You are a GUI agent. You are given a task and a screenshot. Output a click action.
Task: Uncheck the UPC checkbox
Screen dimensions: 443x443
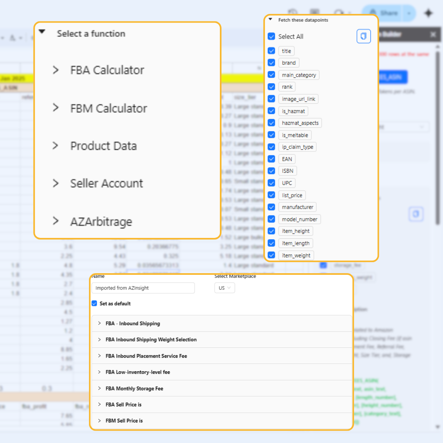click(x=271, y=183)
